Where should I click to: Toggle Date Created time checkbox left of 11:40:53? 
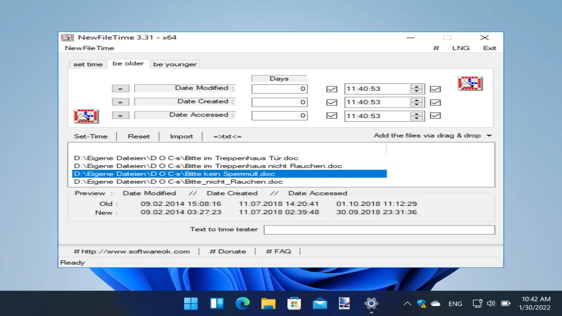pos(332,102)
